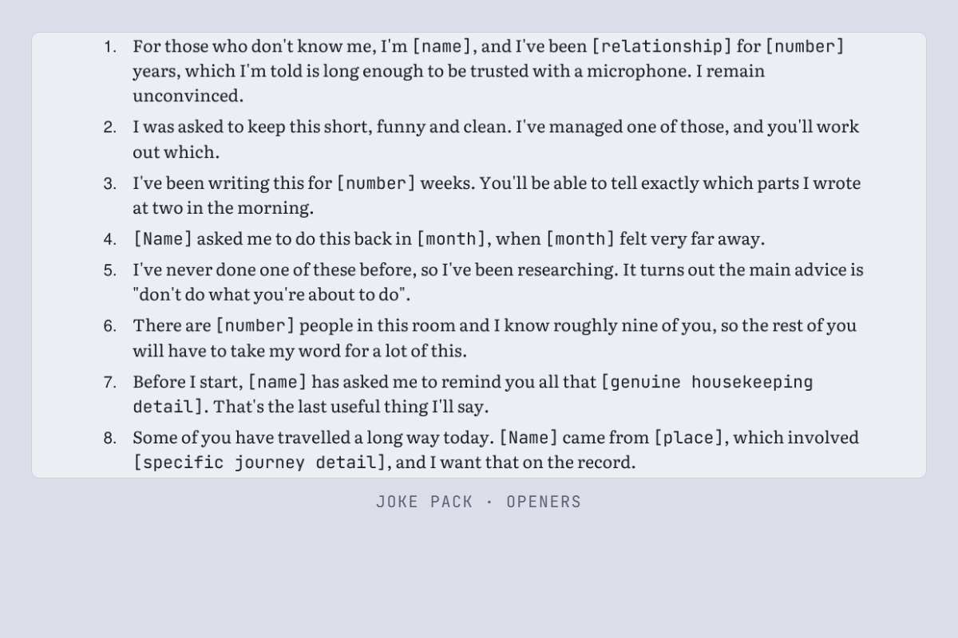The width and height of the screenshot is (958, 638).
Task: Select the [number] placeholder before 'weeks'
Action: [x=376, y=183]
